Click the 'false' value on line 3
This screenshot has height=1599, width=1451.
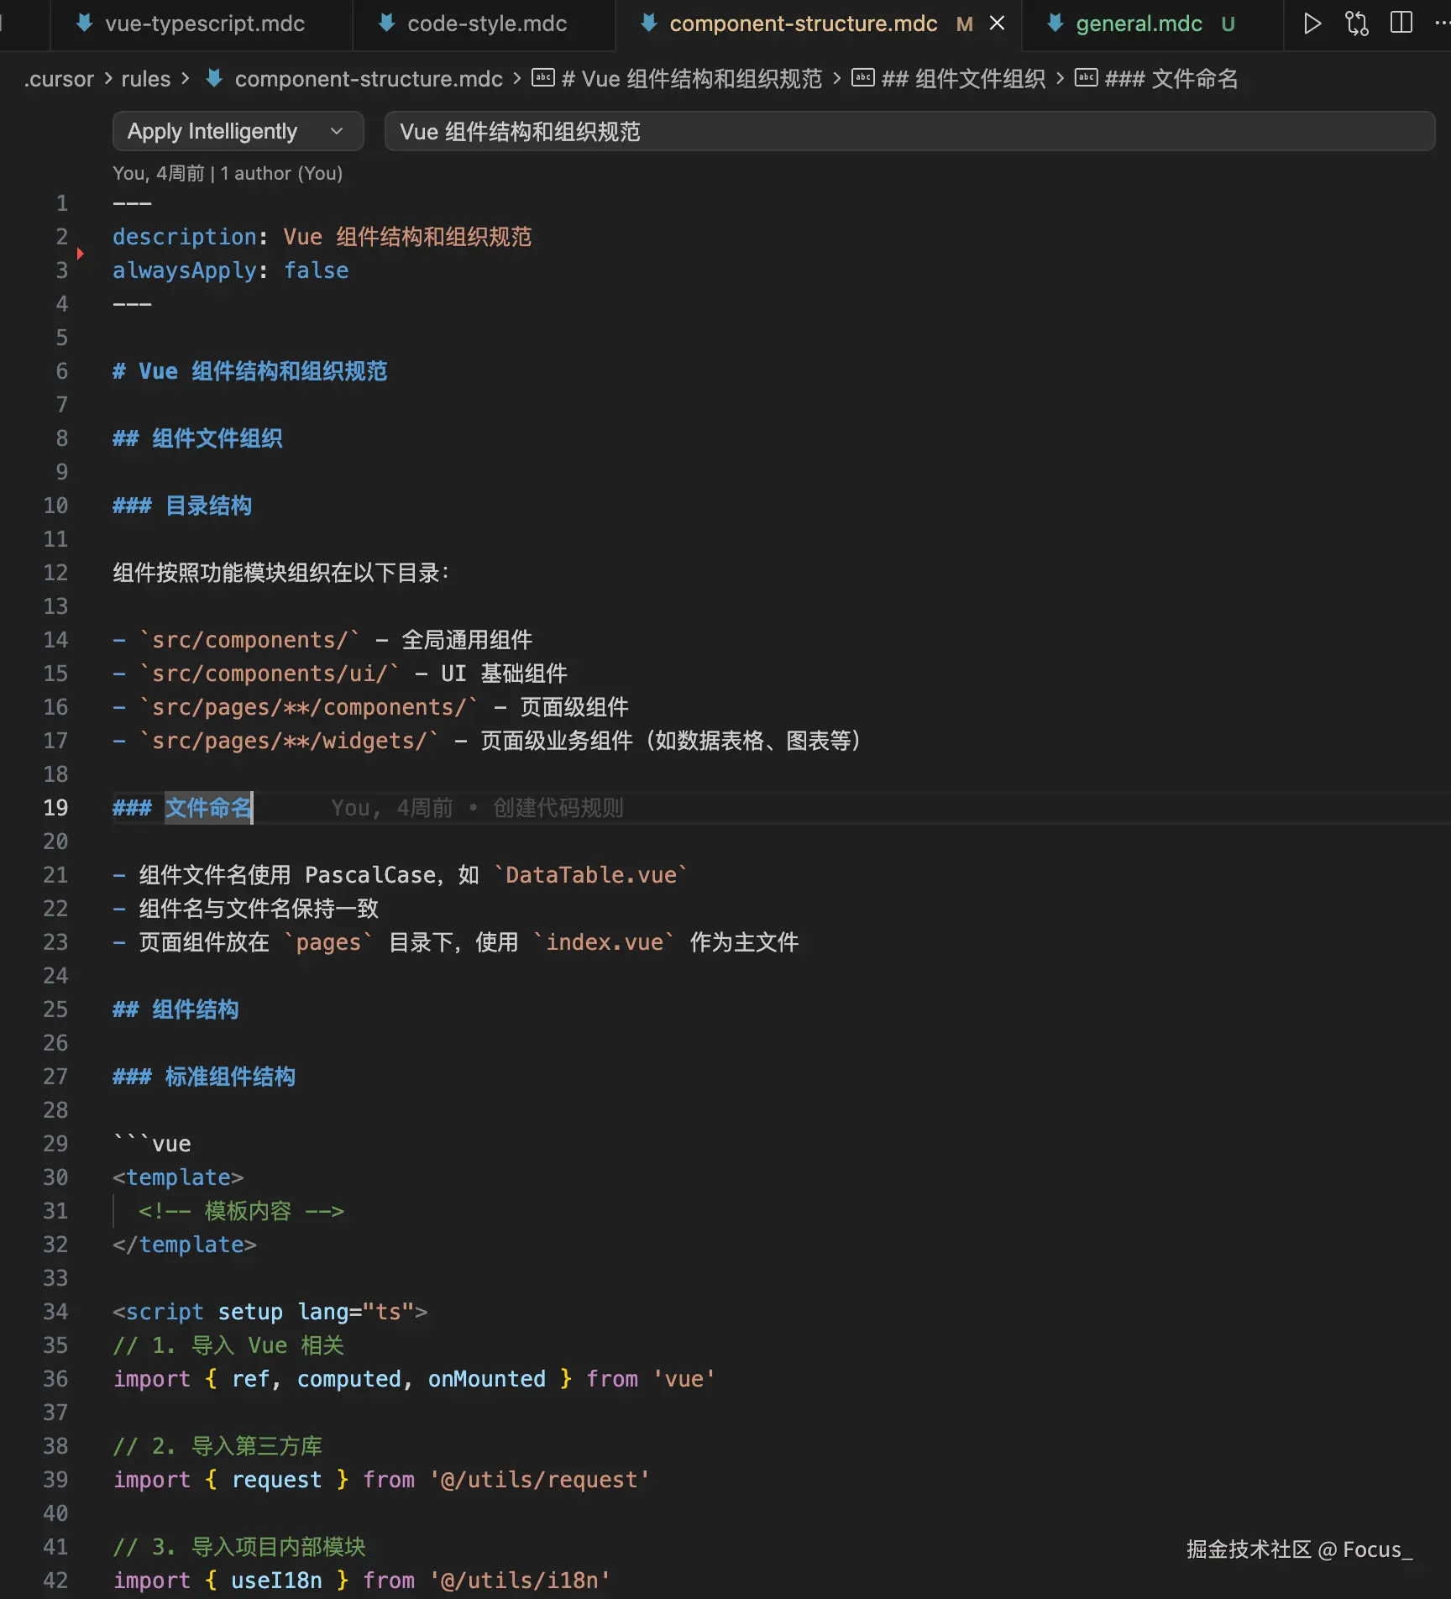point(317,270)
